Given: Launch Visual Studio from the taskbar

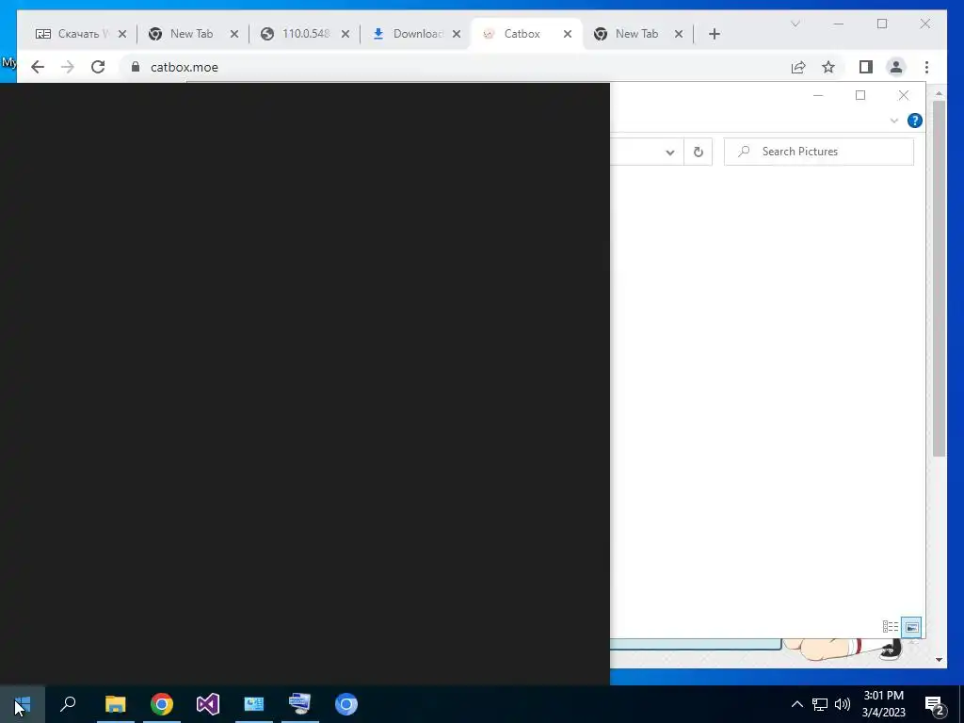Looking at the screenshot, I should point(208,704).
